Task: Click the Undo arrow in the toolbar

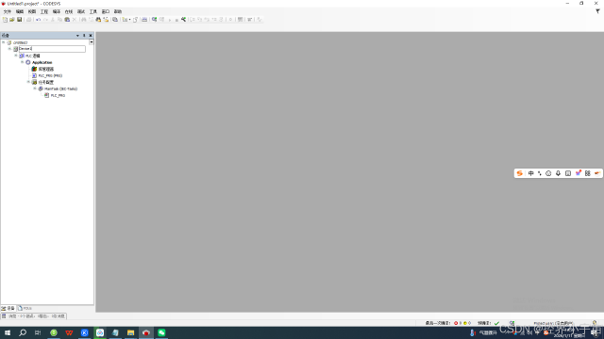Action: pos(38,20)
